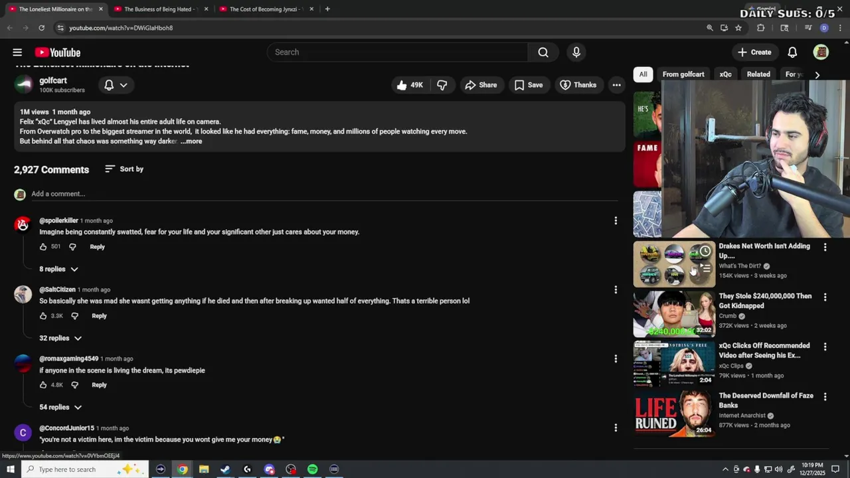Open Chrome three-dot menu

coord(839,28)
